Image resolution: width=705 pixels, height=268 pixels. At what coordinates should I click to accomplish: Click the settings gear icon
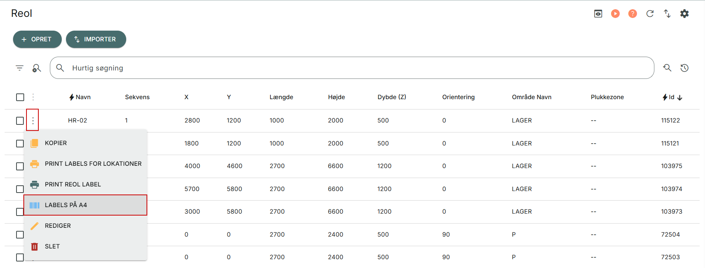coord(684,14)
